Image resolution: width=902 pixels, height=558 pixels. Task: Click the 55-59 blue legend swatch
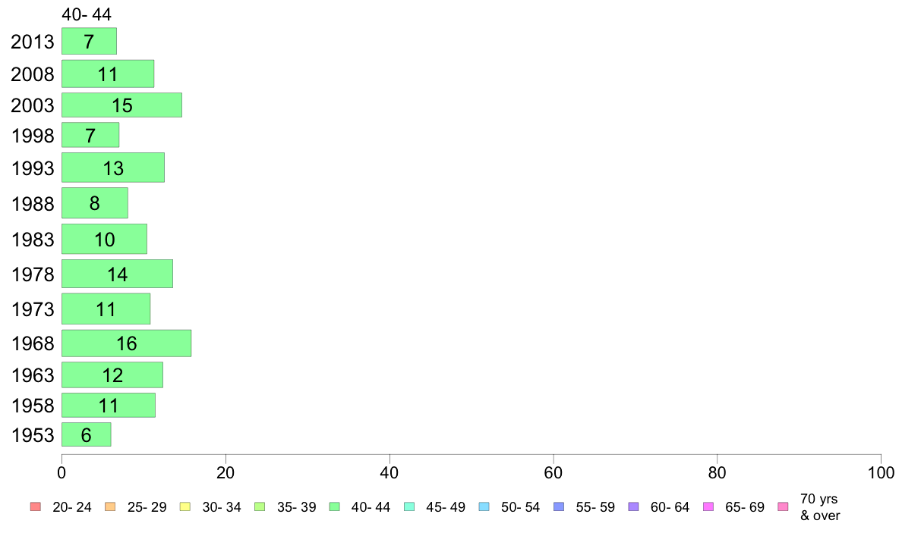pyautogui.click(x=559, y=506)
